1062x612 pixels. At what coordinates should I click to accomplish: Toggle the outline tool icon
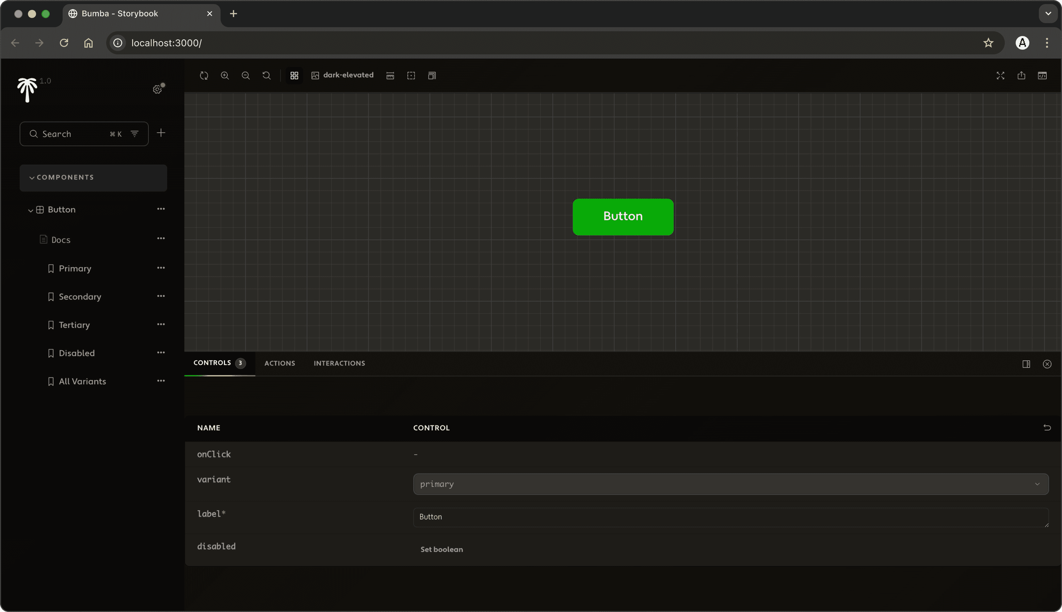pyautogui.click(x=411, y=76)
